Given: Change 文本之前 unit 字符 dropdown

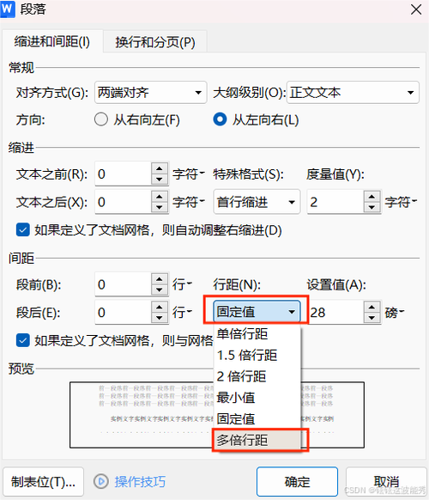Looking at the screenshot, I should (189, 174).
